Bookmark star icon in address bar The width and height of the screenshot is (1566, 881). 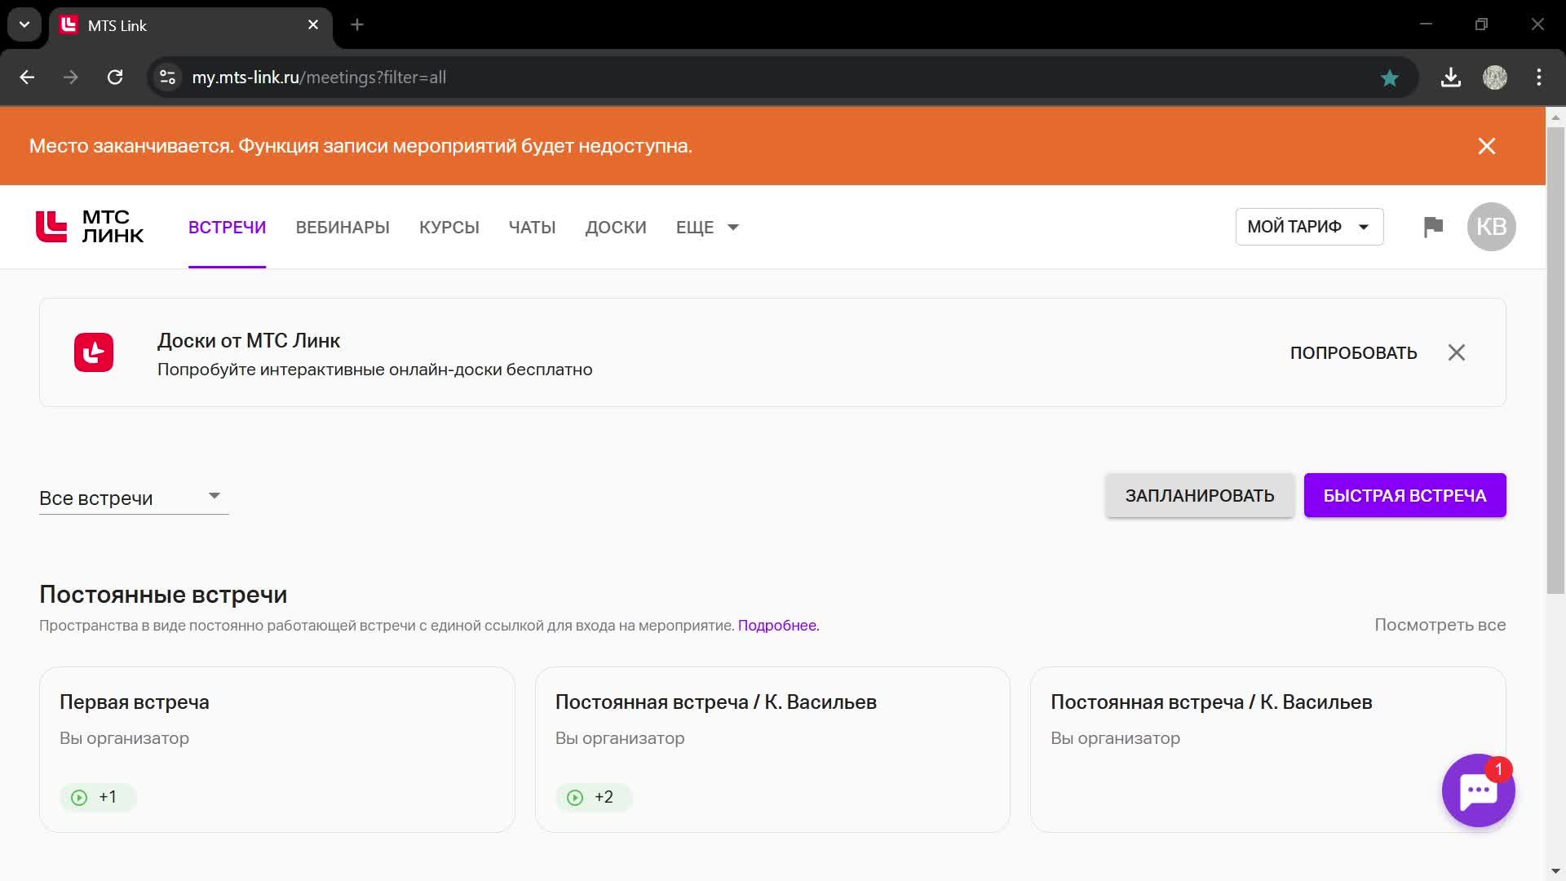click(1389, 77)
